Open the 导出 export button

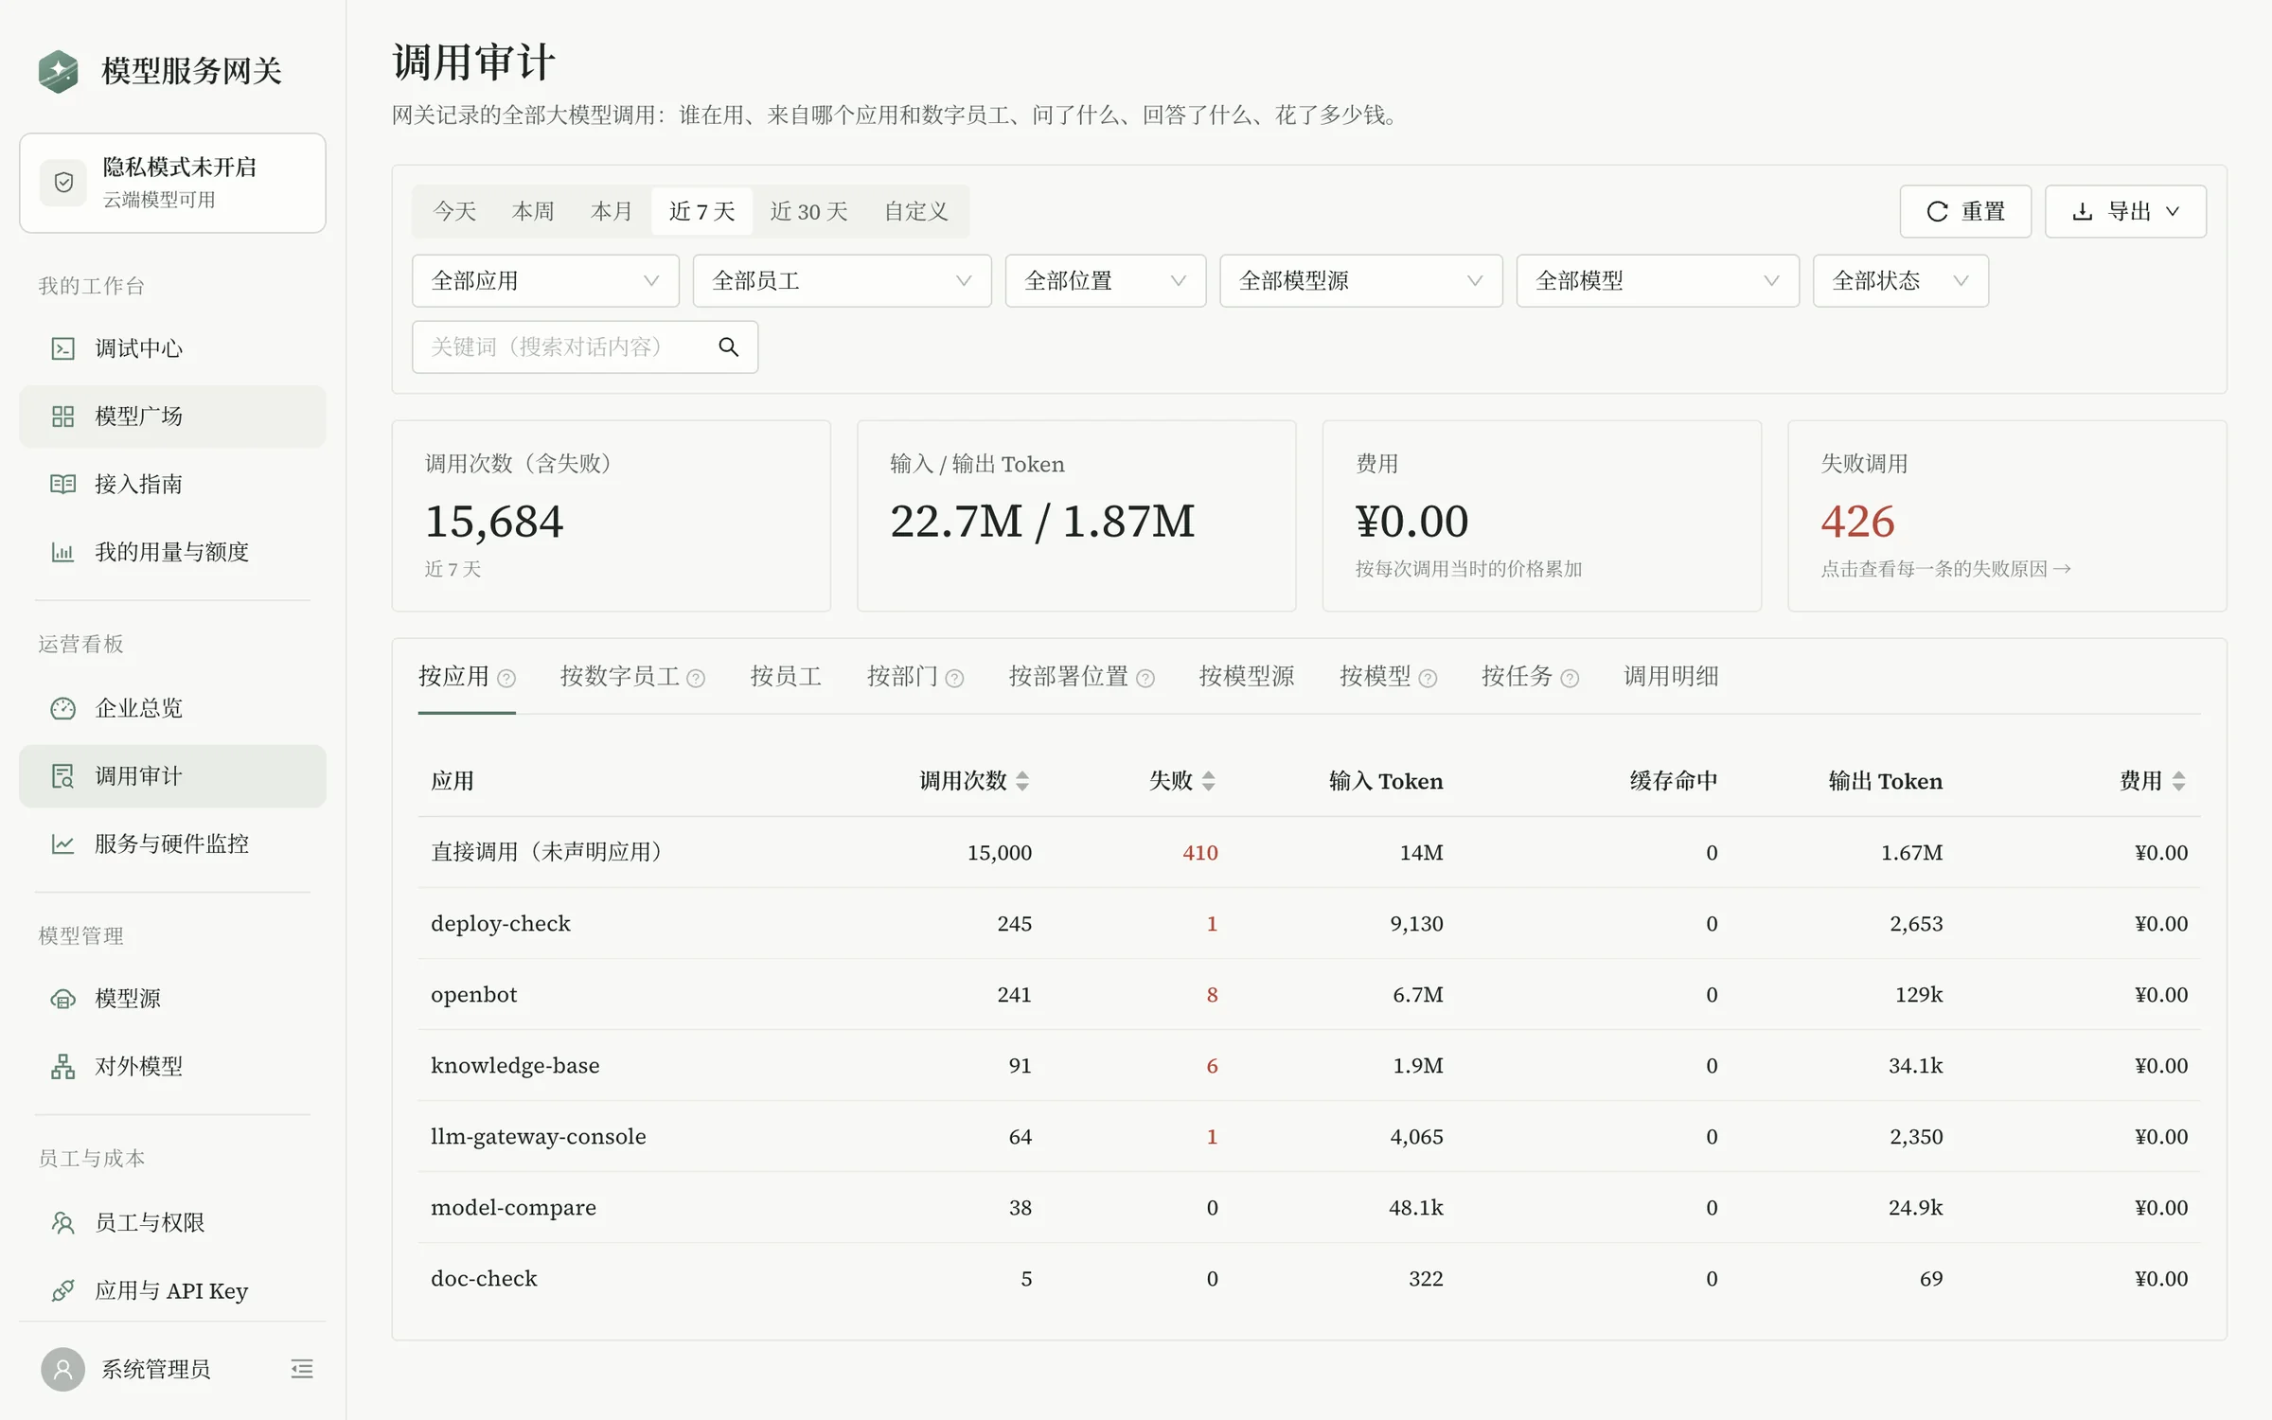coord(2125,211)
